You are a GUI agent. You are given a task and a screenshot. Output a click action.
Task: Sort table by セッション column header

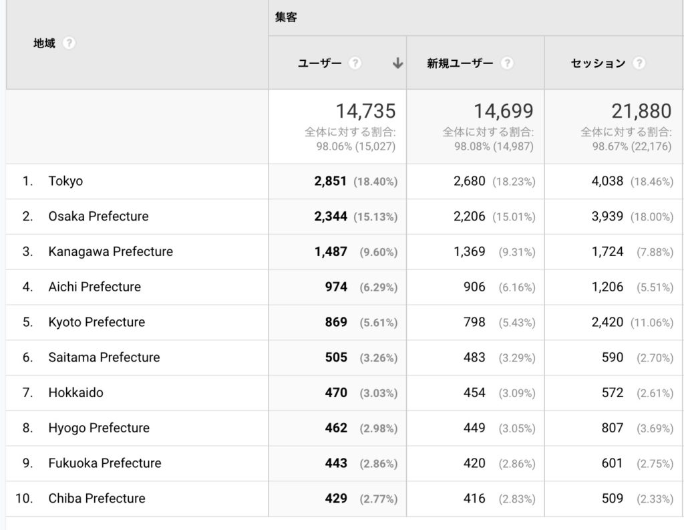pos(598,63)
